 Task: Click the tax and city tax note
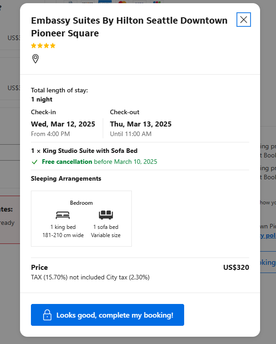click(x=90, y=277)
